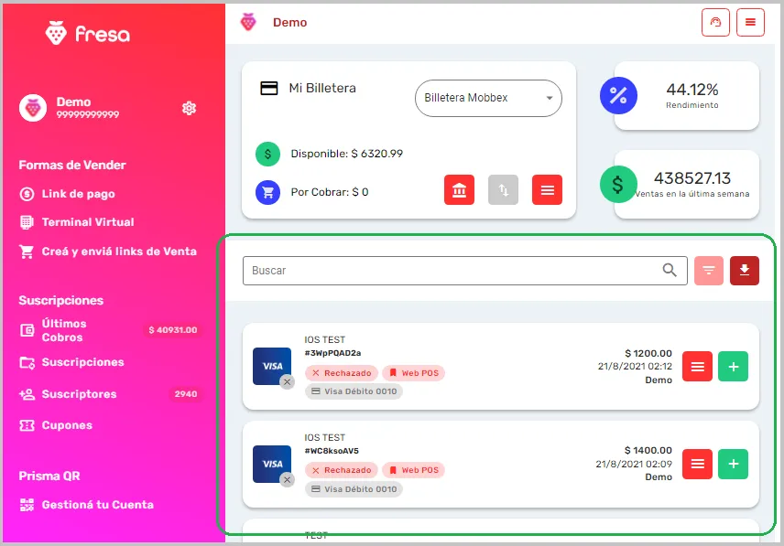Image resolution: width=784 pixels, height=546 pixels.
Task: Click the Rechazado tag on #3WpPQAD2a
Action: pyautogui.click(x=342, y=373)
